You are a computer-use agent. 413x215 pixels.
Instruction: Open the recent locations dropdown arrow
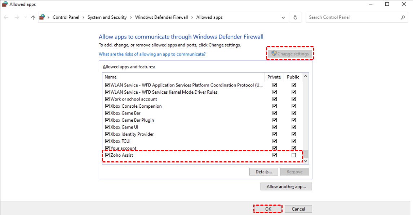click(25, 17)
